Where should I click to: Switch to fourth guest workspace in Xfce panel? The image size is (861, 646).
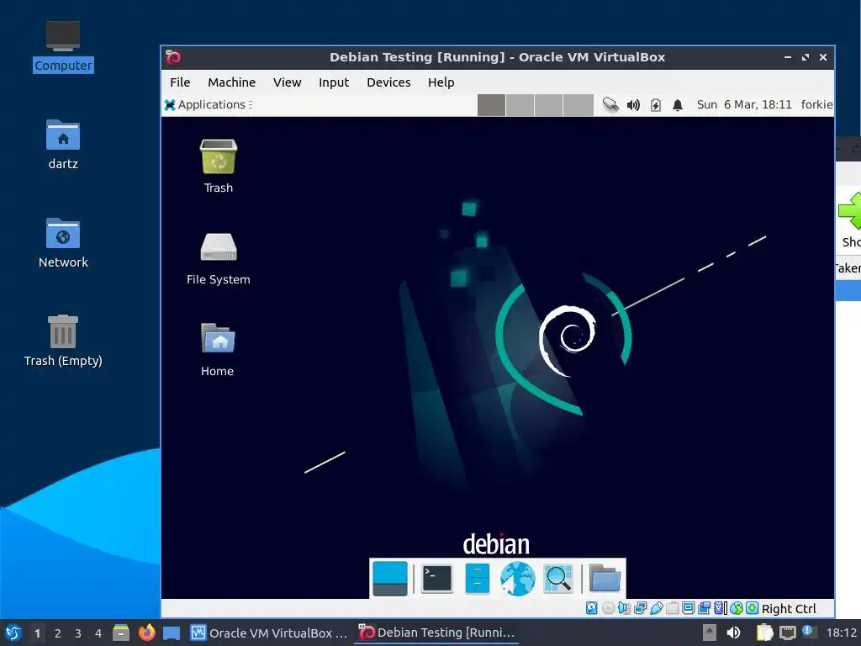(578, 105)
